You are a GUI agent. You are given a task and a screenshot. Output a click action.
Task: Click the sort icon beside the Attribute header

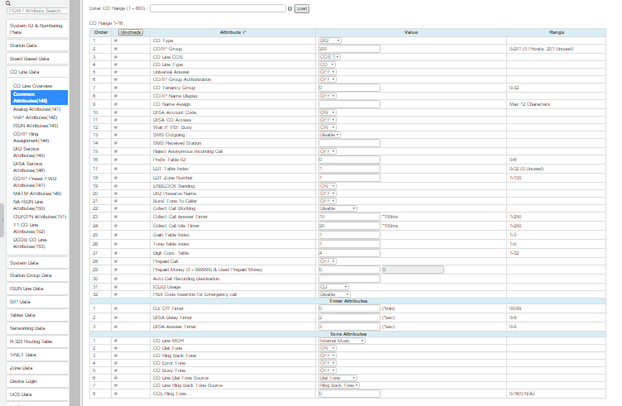[x=245, y=31]
